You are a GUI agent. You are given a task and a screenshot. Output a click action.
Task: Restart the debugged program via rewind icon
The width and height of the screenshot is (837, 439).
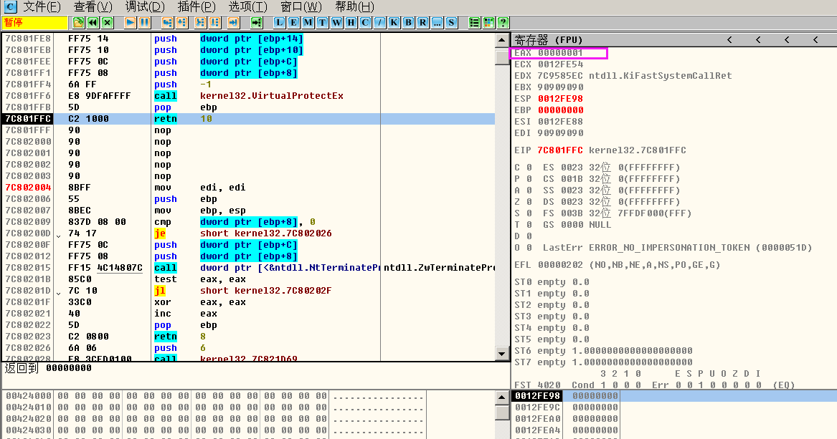(93, 22)
